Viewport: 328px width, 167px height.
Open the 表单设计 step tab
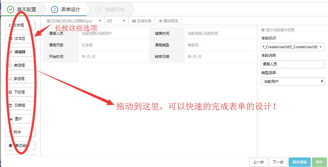click(65, 10)
